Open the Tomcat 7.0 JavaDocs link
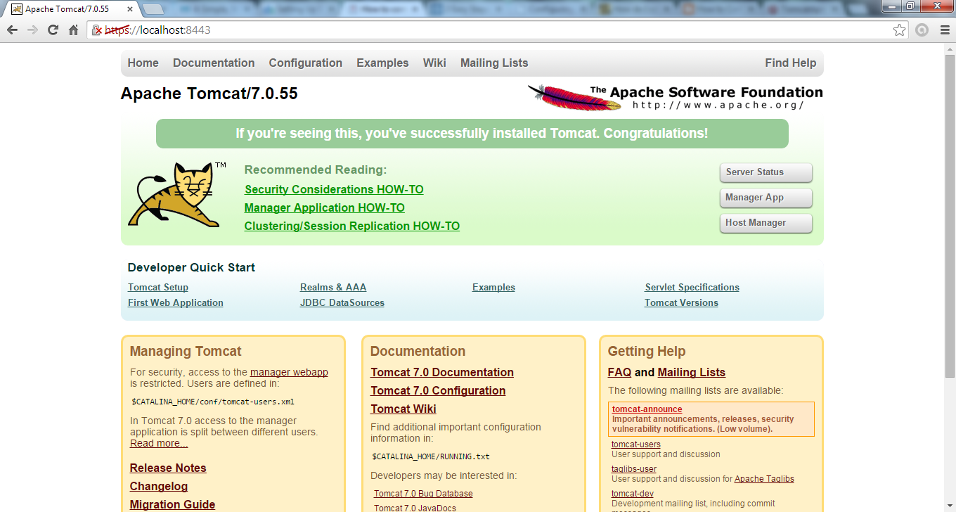The height and width of the screenshot is (512, 956). (x=415, y=508)
